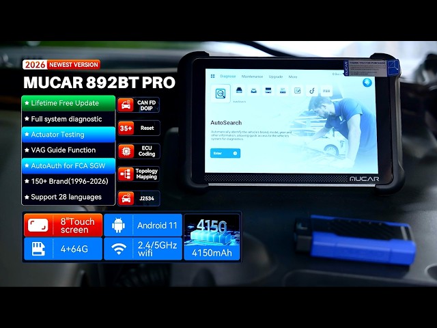The image size is (437, 328).
Task: Click the 4+64G storage text
Action: [74, 249]
